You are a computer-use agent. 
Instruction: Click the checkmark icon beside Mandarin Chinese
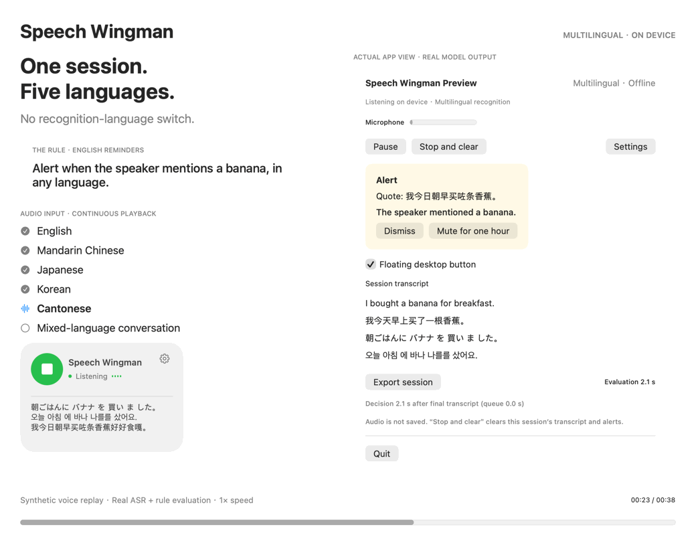point(25,250)
